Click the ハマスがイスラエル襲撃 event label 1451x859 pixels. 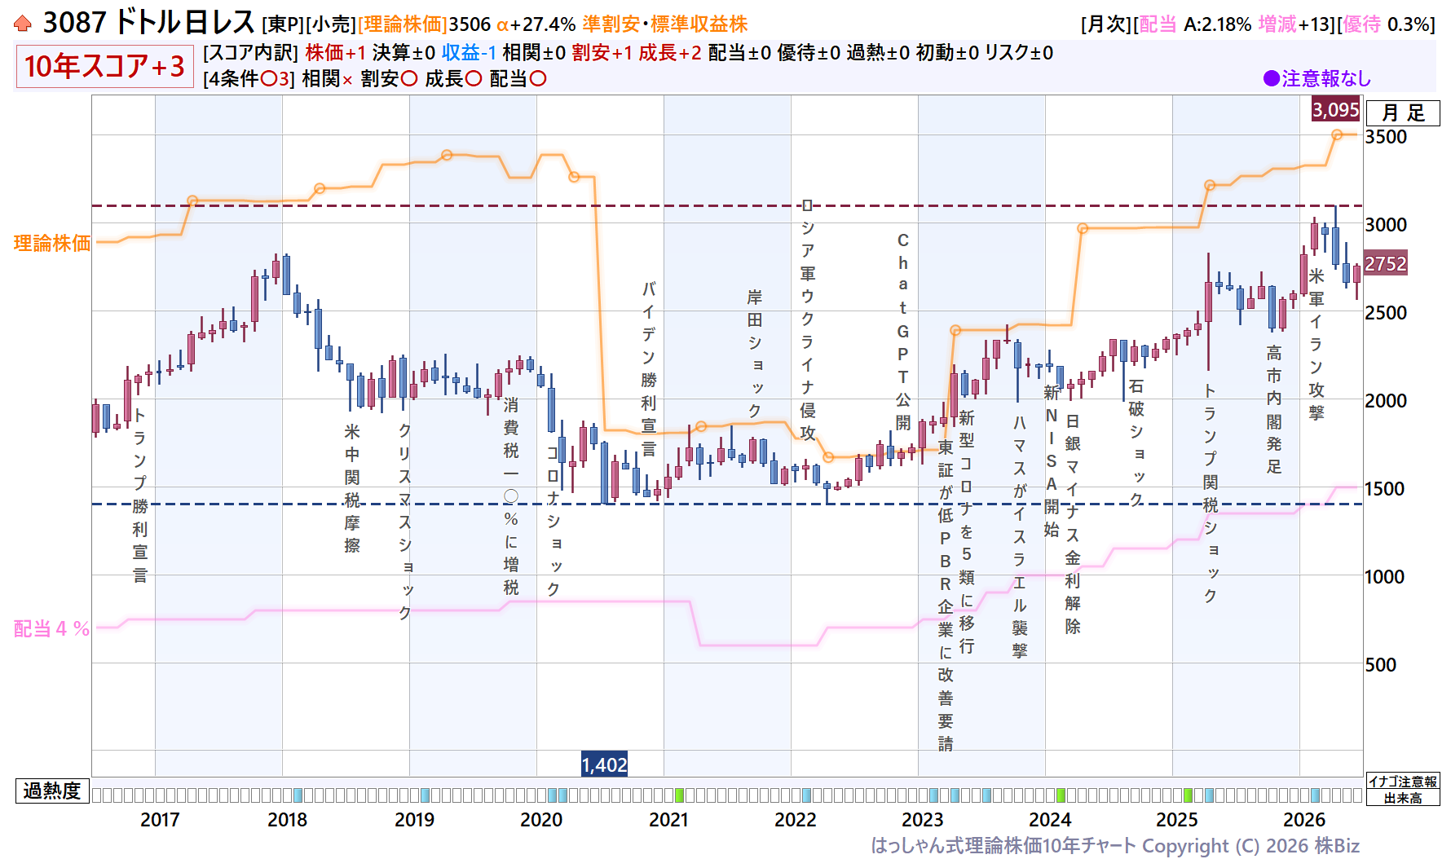point(1020,536)
